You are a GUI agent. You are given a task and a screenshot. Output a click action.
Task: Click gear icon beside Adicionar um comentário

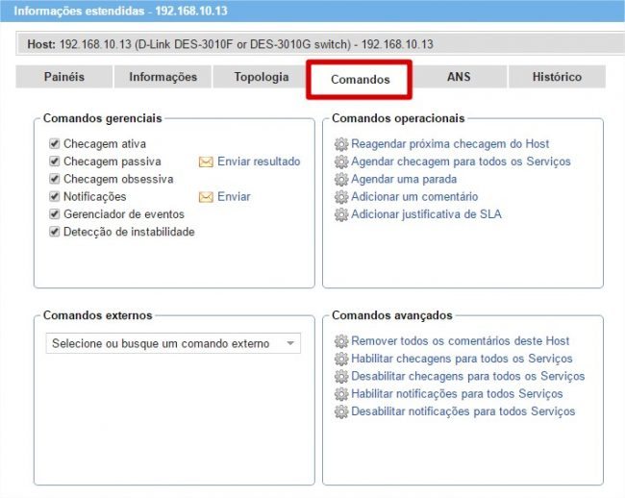340,197
